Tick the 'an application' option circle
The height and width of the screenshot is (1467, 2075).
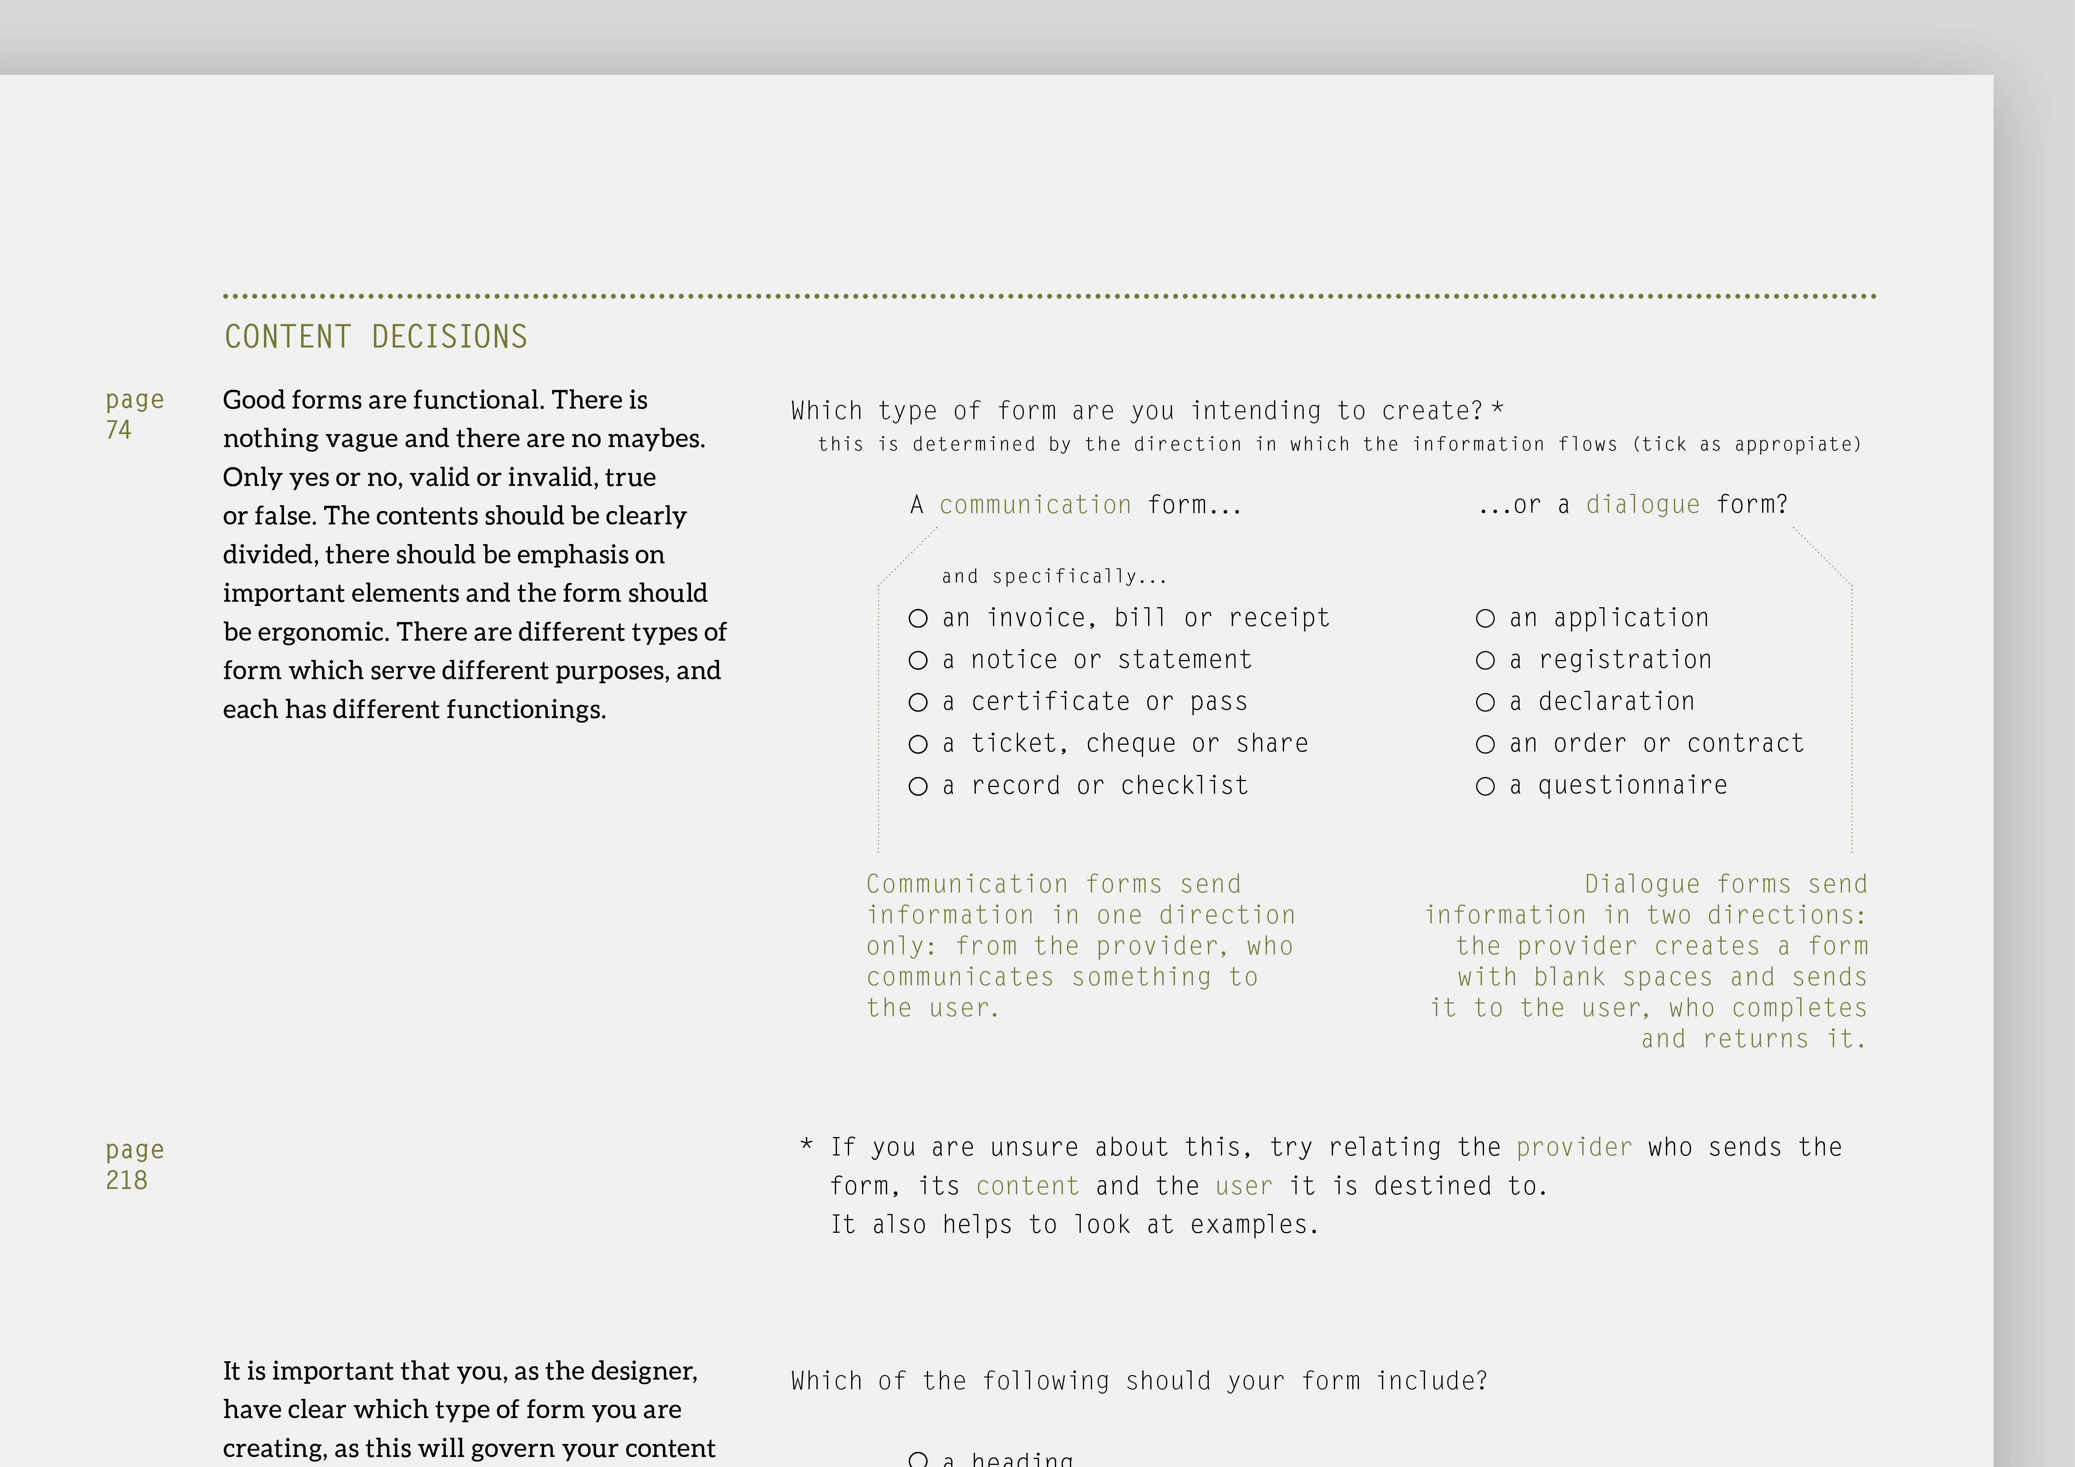1485,619
